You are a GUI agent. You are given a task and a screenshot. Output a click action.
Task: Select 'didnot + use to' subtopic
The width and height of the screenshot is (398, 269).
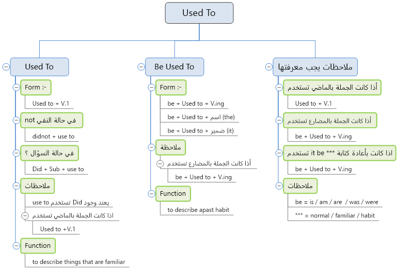click(53, 137)
